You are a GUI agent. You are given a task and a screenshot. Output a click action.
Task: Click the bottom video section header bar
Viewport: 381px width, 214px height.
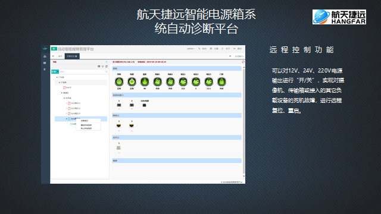point(177,160)
